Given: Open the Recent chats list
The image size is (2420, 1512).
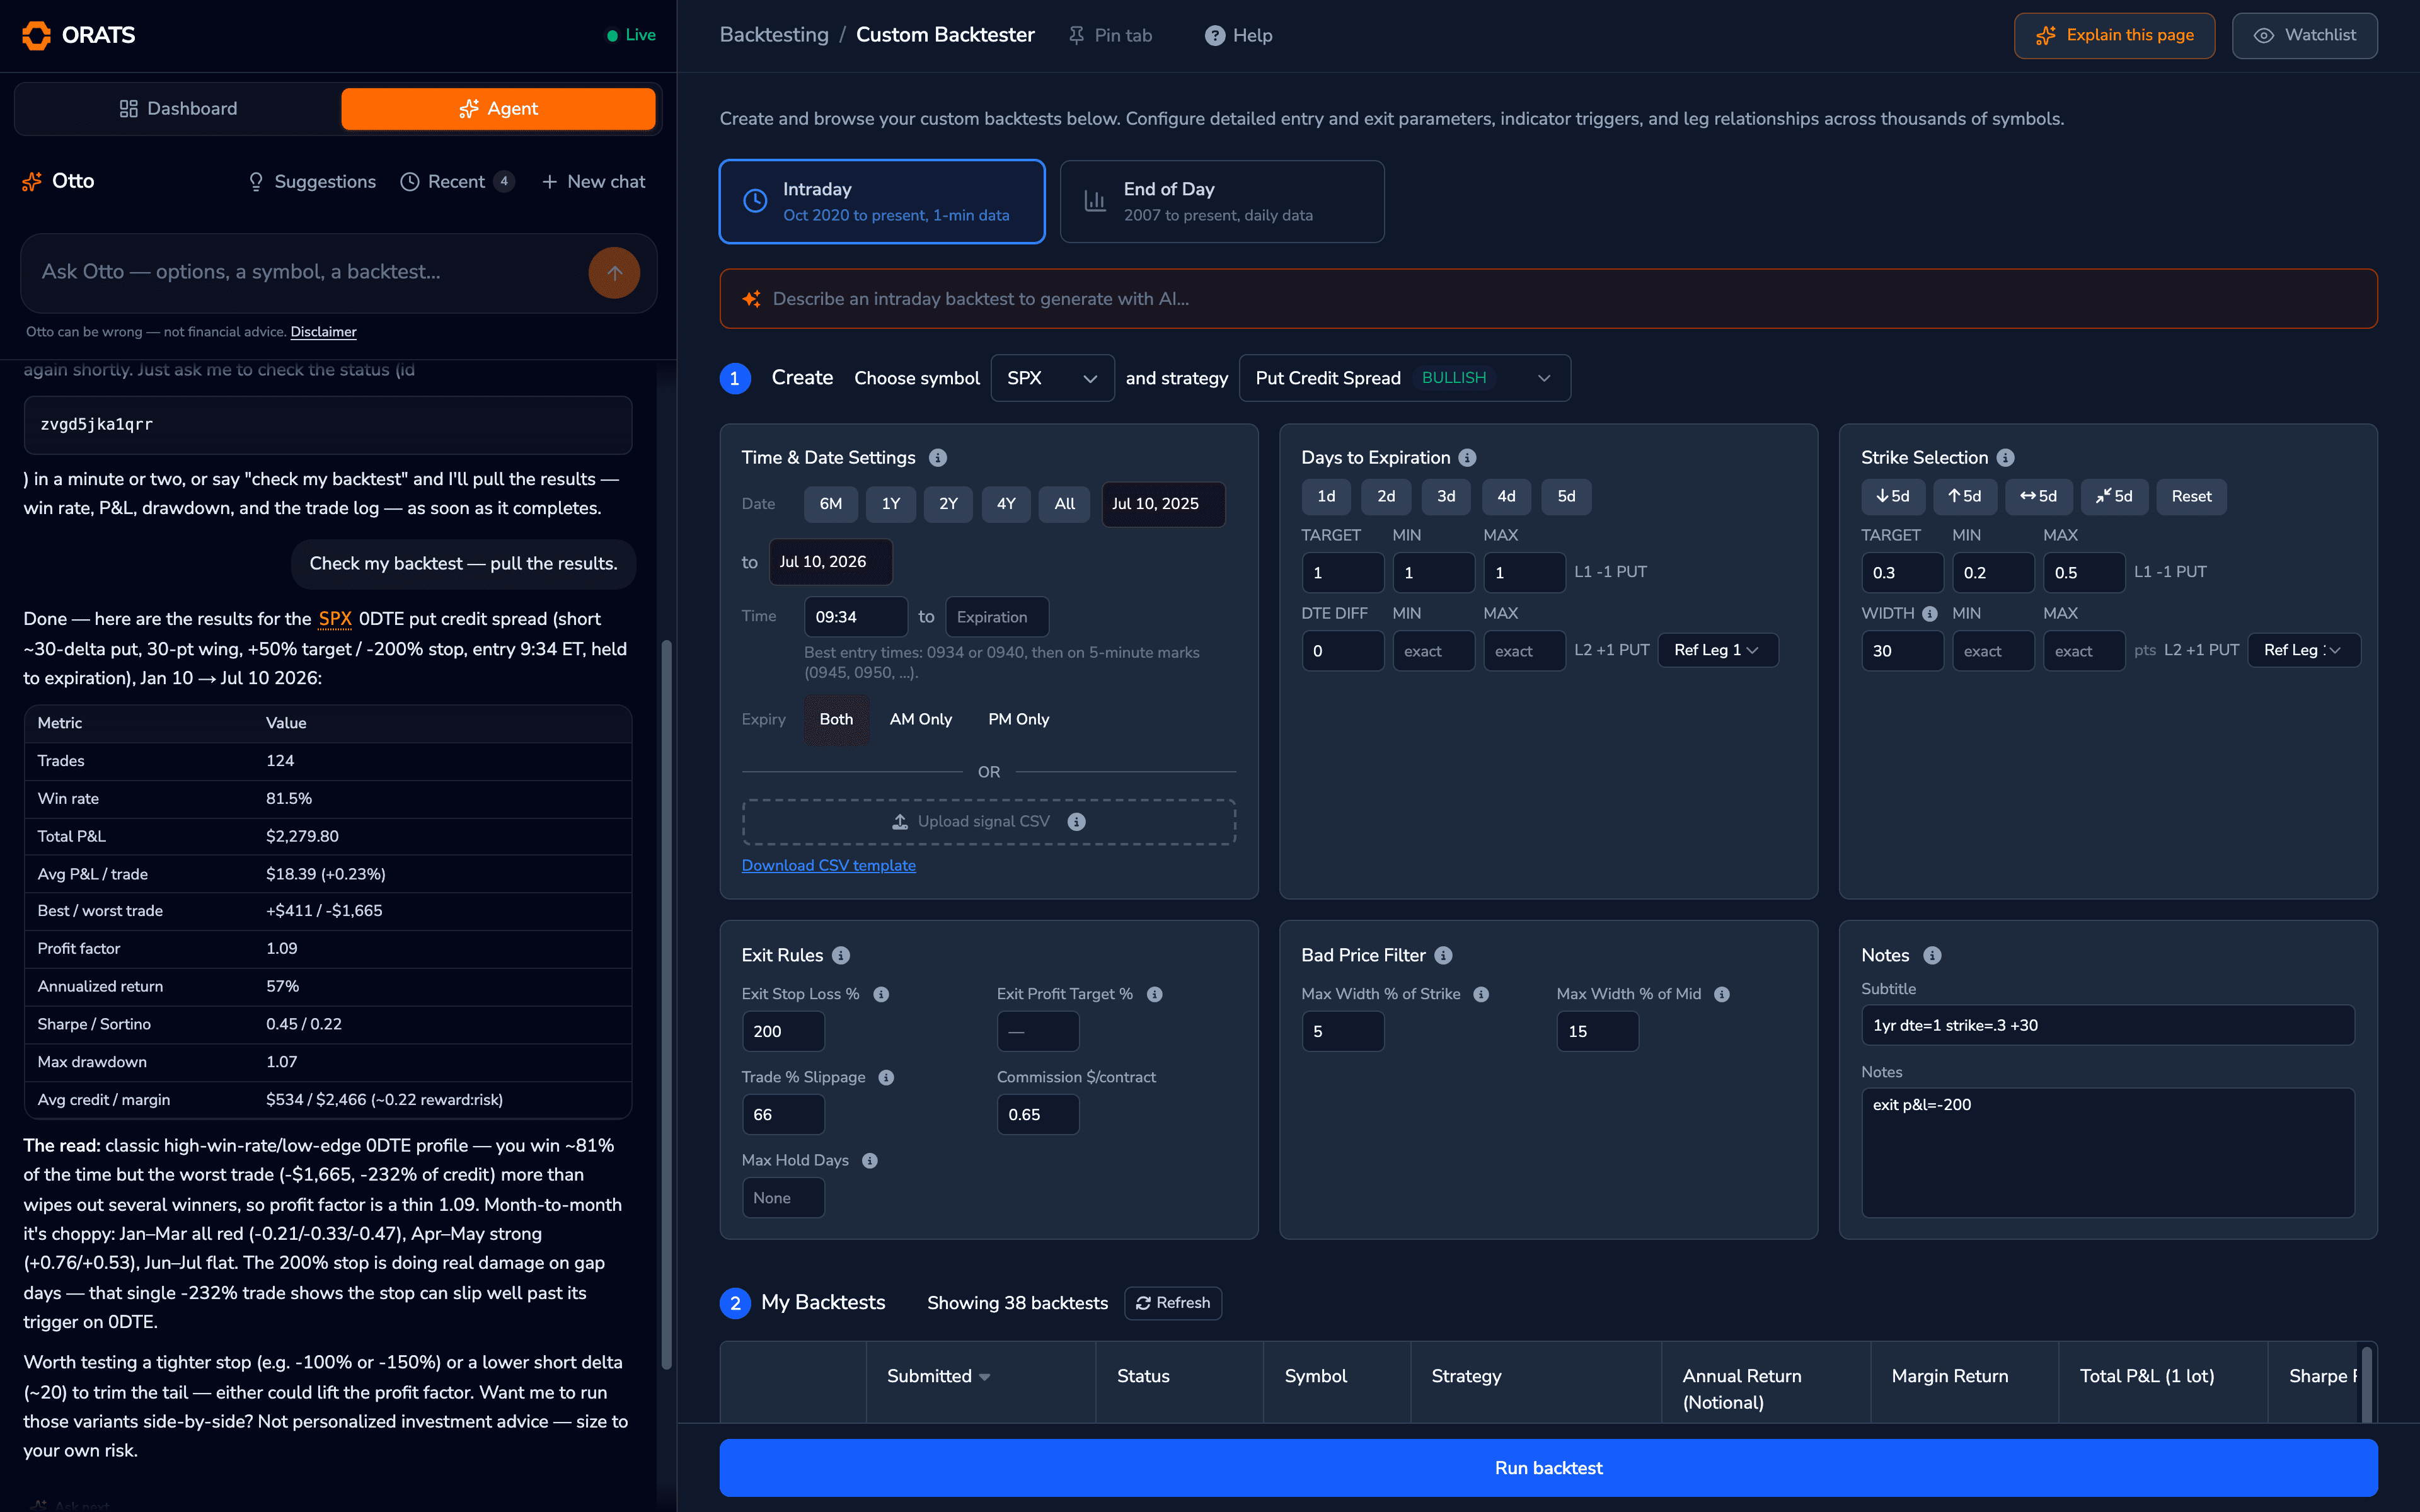Looking at the screenshot, I should [x=457, y=181].
